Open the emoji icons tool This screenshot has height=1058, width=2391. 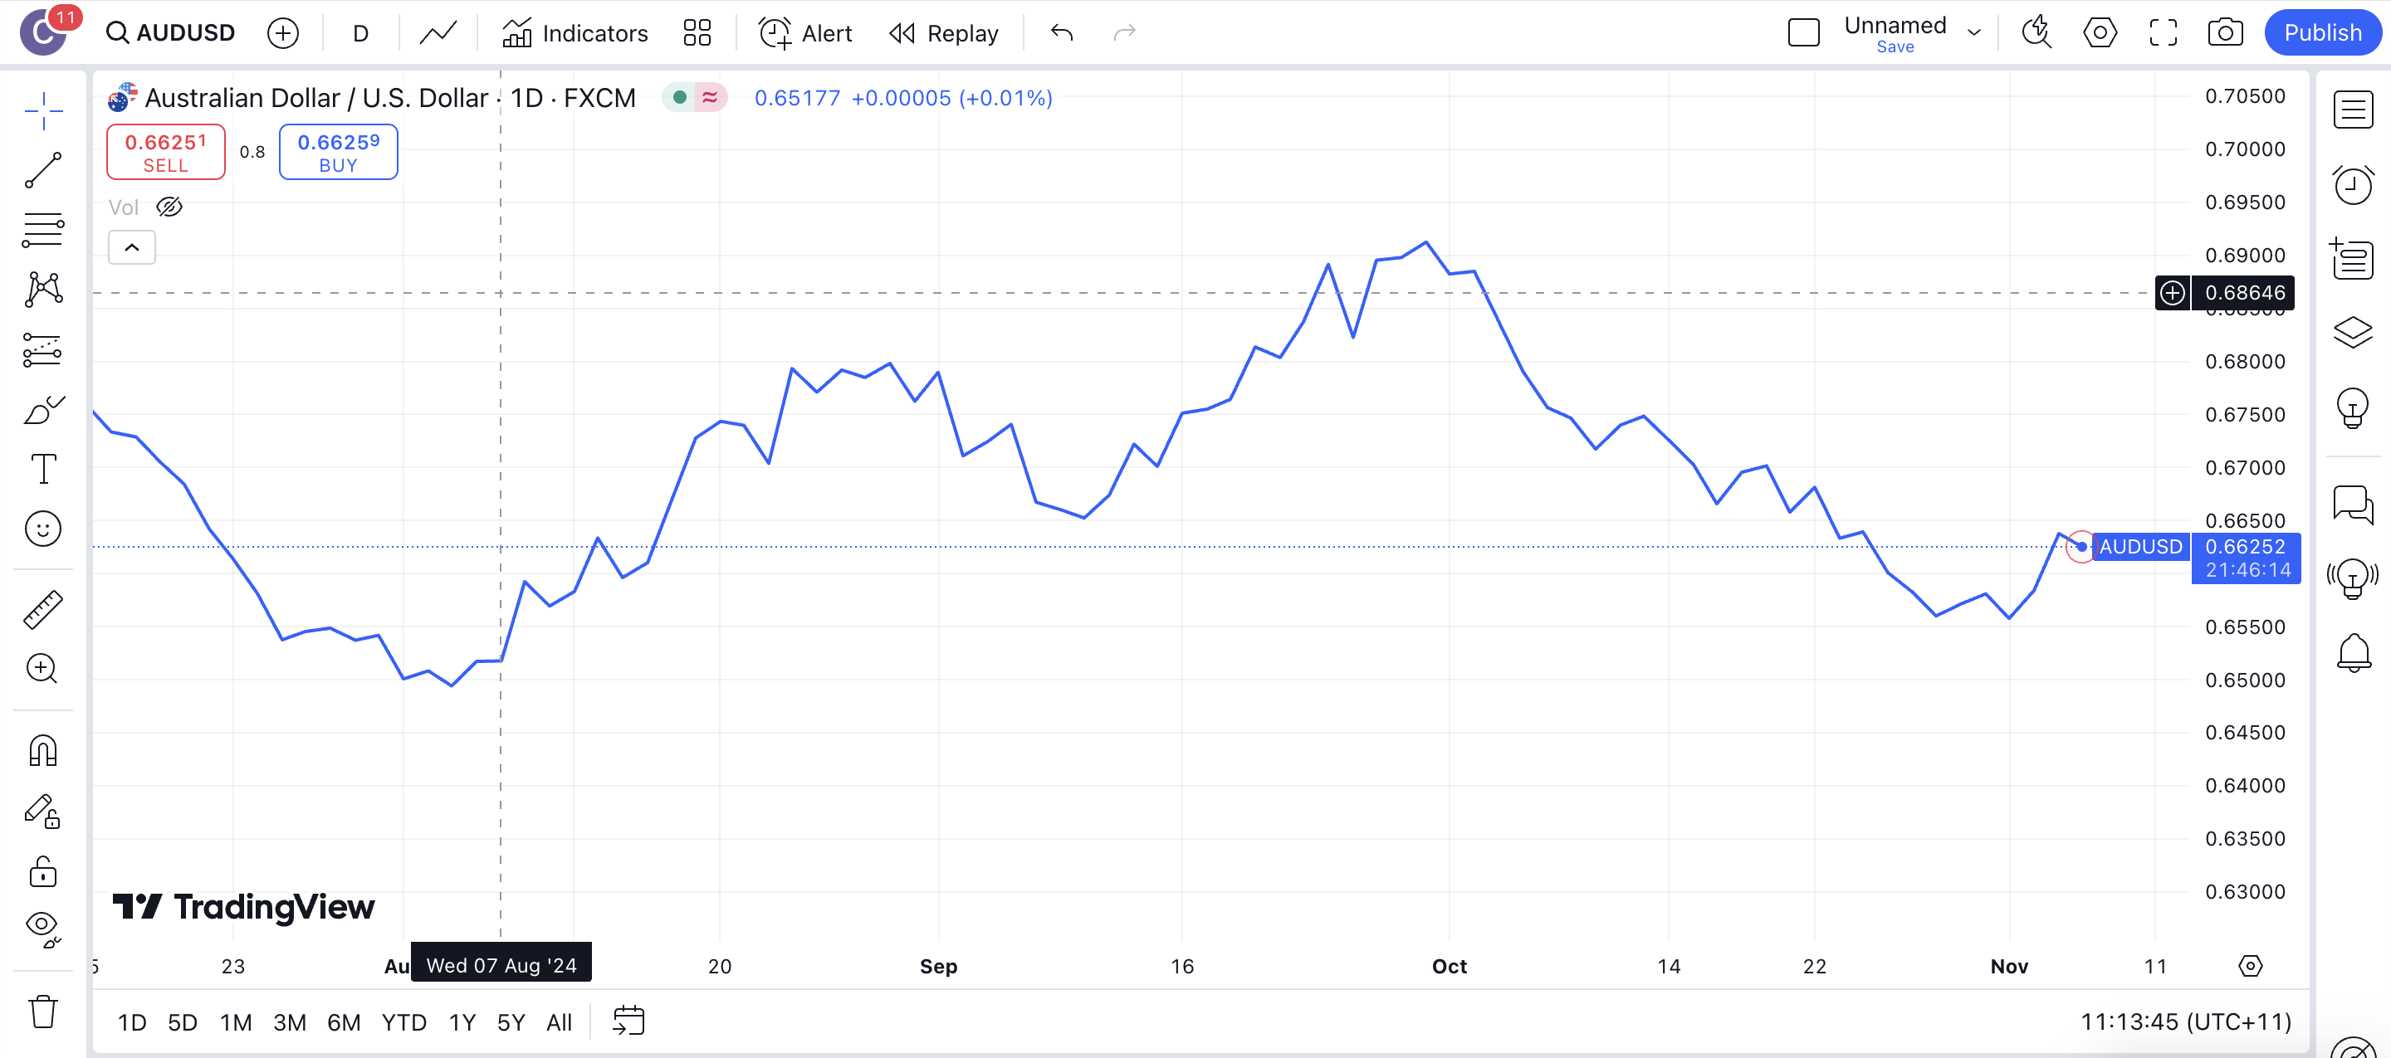pos(42,529)
